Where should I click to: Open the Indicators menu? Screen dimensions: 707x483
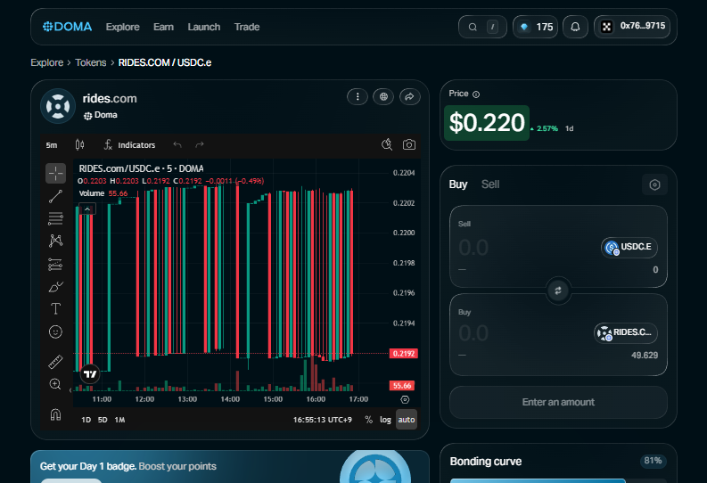[x=129, y=145]
